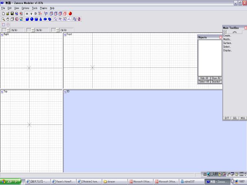The image size is (247, 185).
Task: Click the dashed circle selection icon
Action: tap(8, 25)
